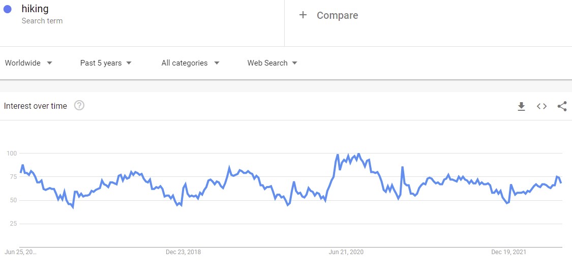
Task: Expand the Worldwide region dropdown
Action: (28, 63)
